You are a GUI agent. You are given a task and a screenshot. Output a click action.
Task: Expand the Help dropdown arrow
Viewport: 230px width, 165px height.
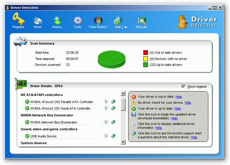point(126,27)
